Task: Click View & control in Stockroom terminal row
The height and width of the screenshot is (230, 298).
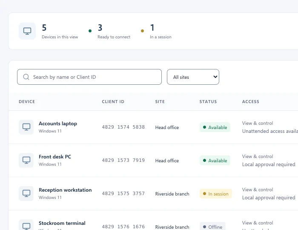Action: [x=258, y=223]
